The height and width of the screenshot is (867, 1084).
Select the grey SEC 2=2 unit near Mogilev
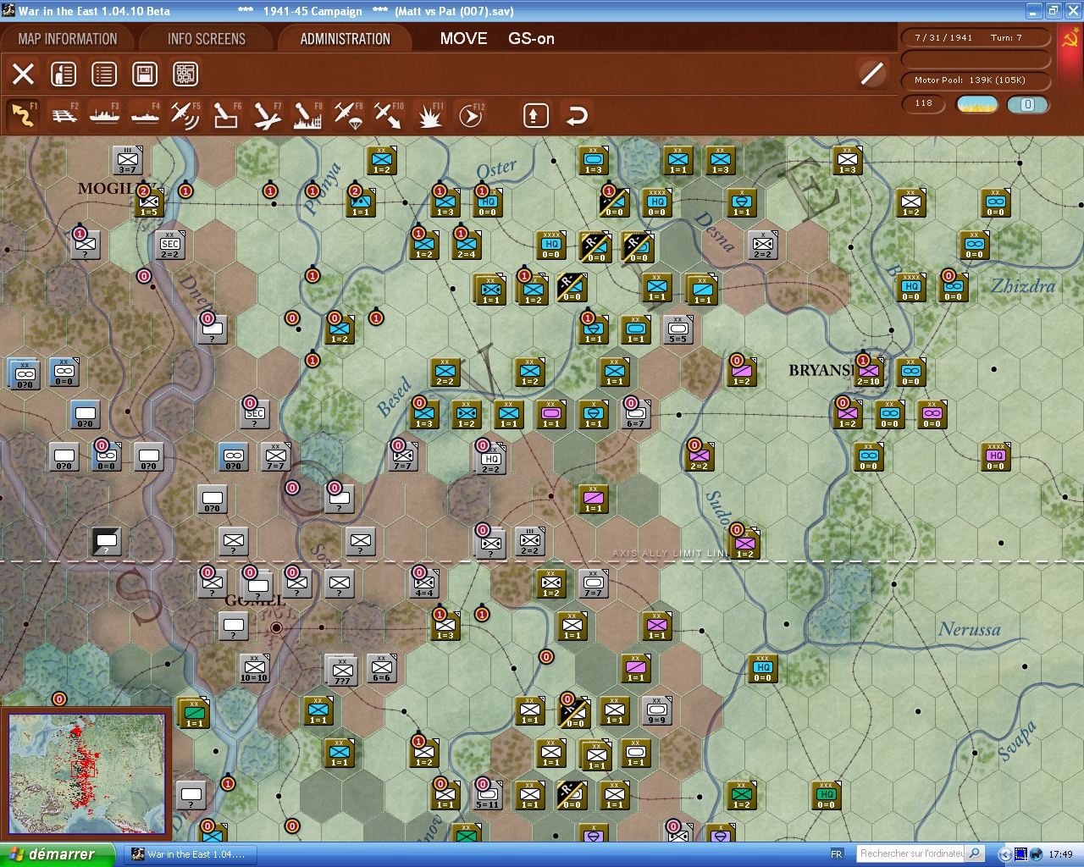[x=170, y=244]
